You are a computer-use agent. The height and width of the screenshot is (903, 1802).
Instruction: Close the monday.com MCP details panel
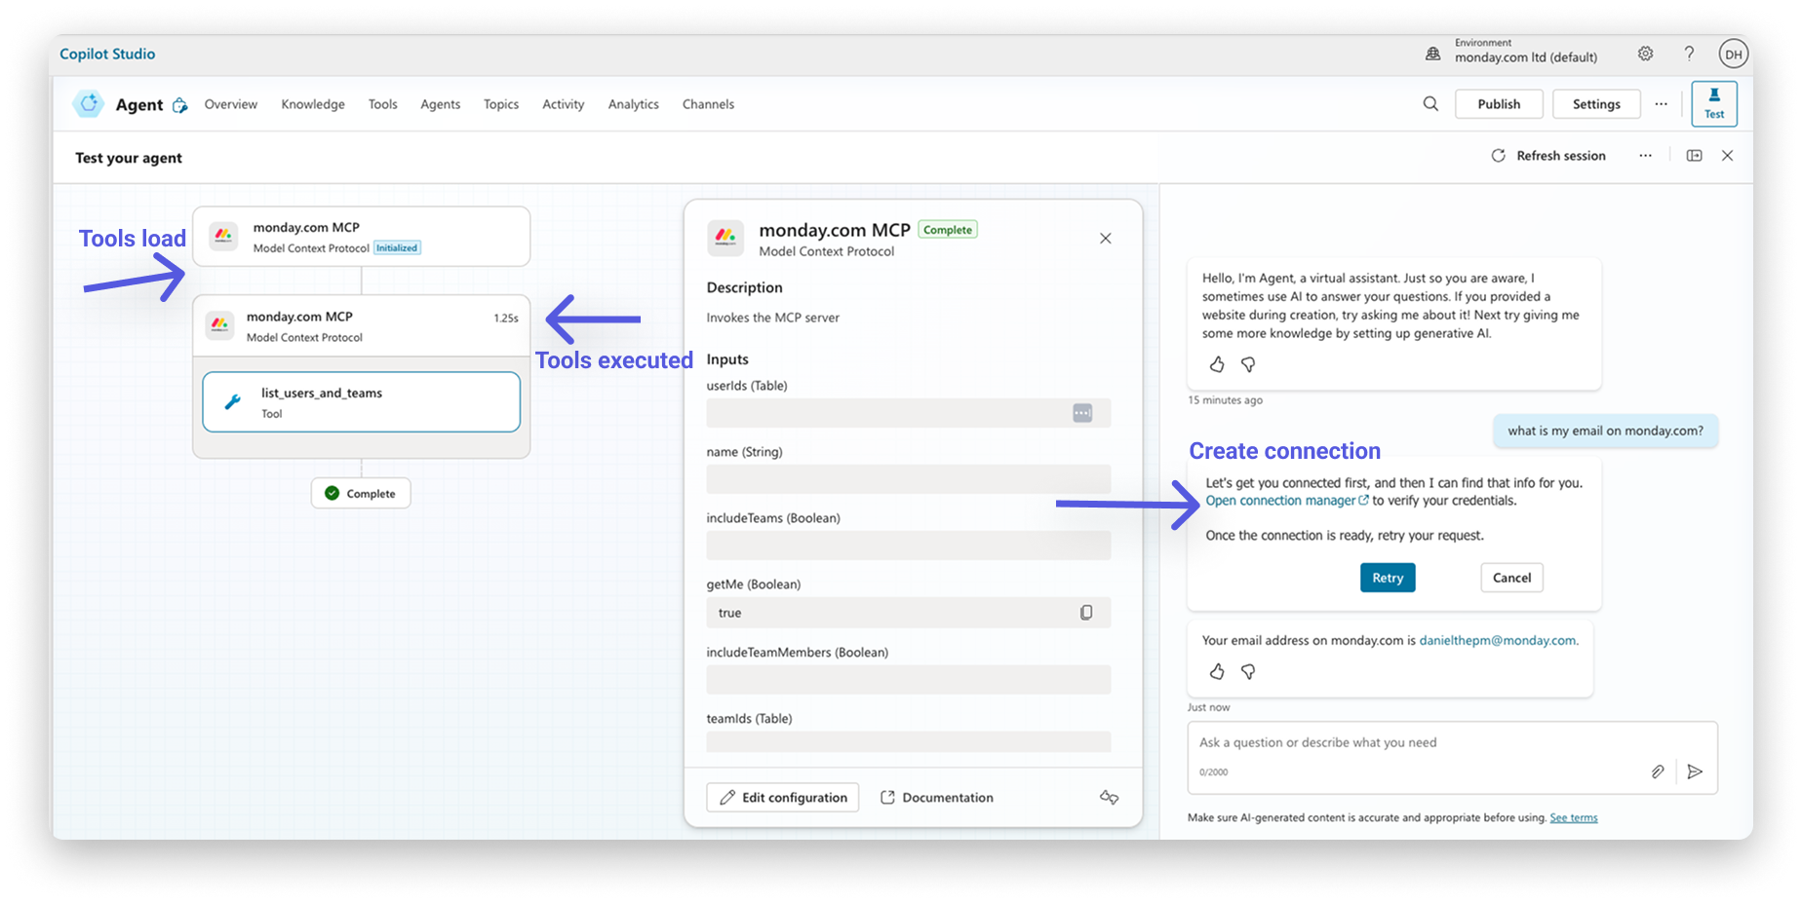click(1106, 239)
